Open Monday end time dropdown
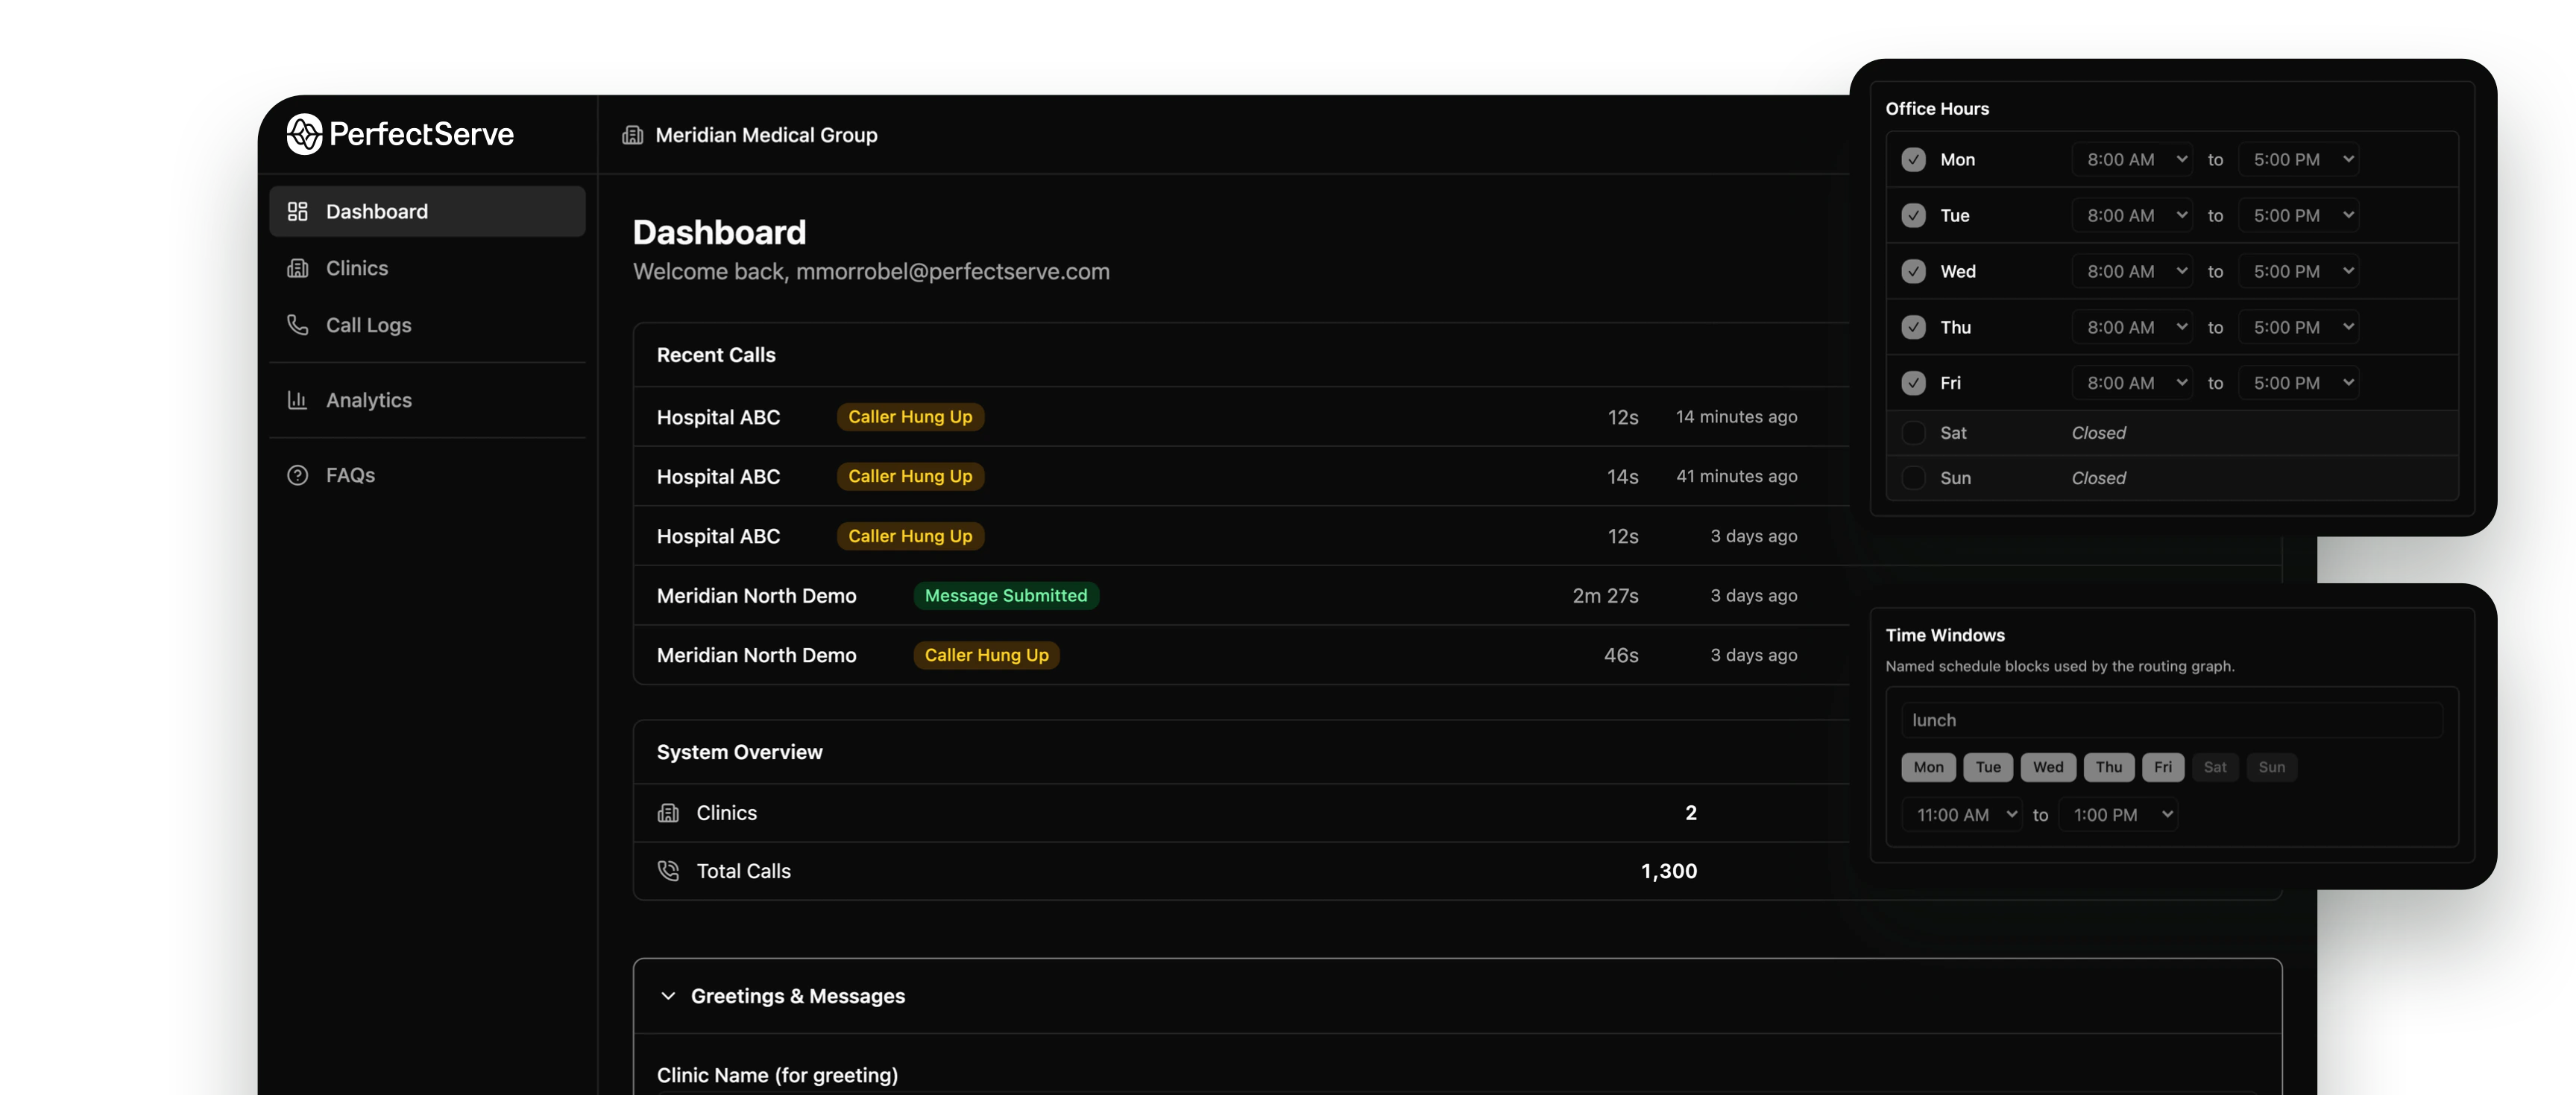 point(2298,160)
